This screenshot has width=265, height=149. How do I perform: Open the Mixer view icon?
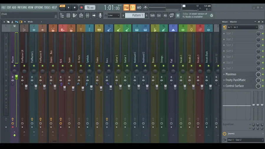87,16
